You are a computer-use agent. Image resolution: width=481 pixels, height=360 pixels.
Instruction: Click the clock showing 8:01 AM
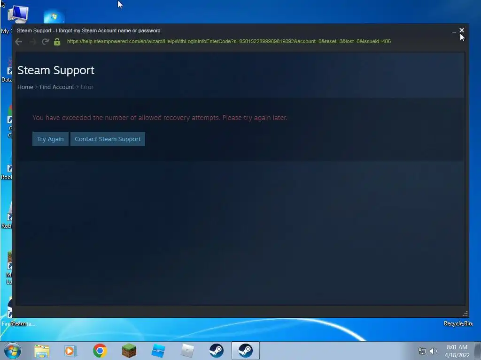(x=457, y=347)
